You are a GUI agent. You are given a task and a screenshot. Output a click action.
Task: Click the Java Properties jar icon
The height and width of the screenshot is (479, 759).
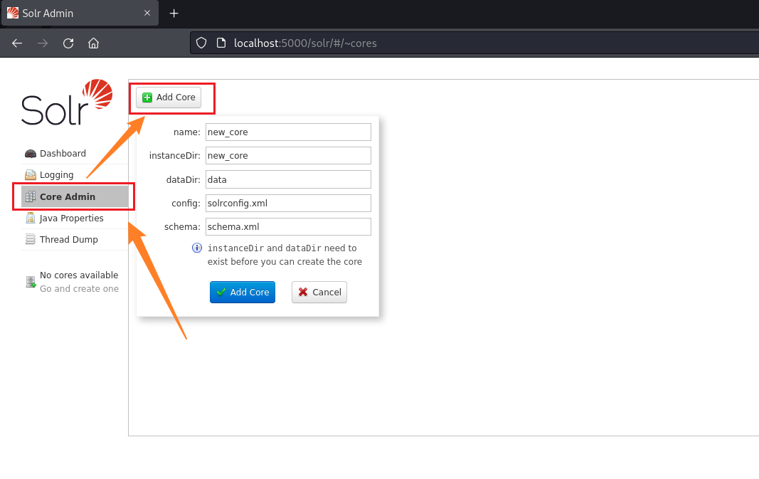(x=31, y=218)
